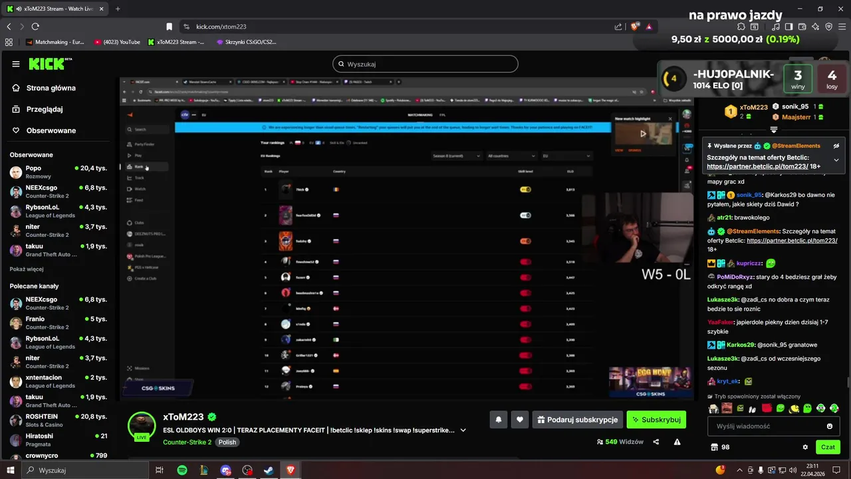The height and width of the screenshot is (479, 851).
Task: Open Spotify from the taskbar
Action: click(x=182, y=470)
